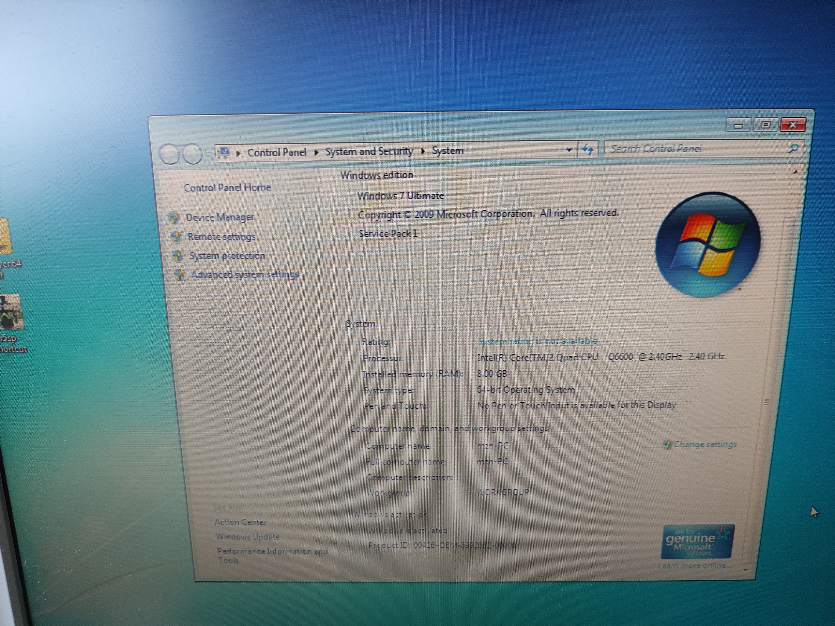Open the address bar history dropdown arrow
The image size is (835, 626).
(569, 150)
